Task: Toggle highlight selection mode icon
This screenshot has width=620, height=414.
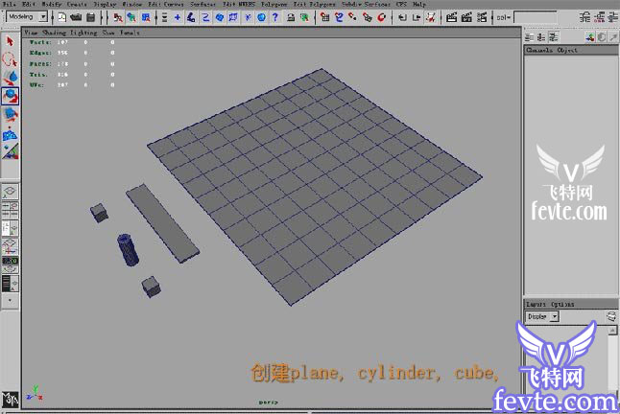Action: click(x=304, y=17)
